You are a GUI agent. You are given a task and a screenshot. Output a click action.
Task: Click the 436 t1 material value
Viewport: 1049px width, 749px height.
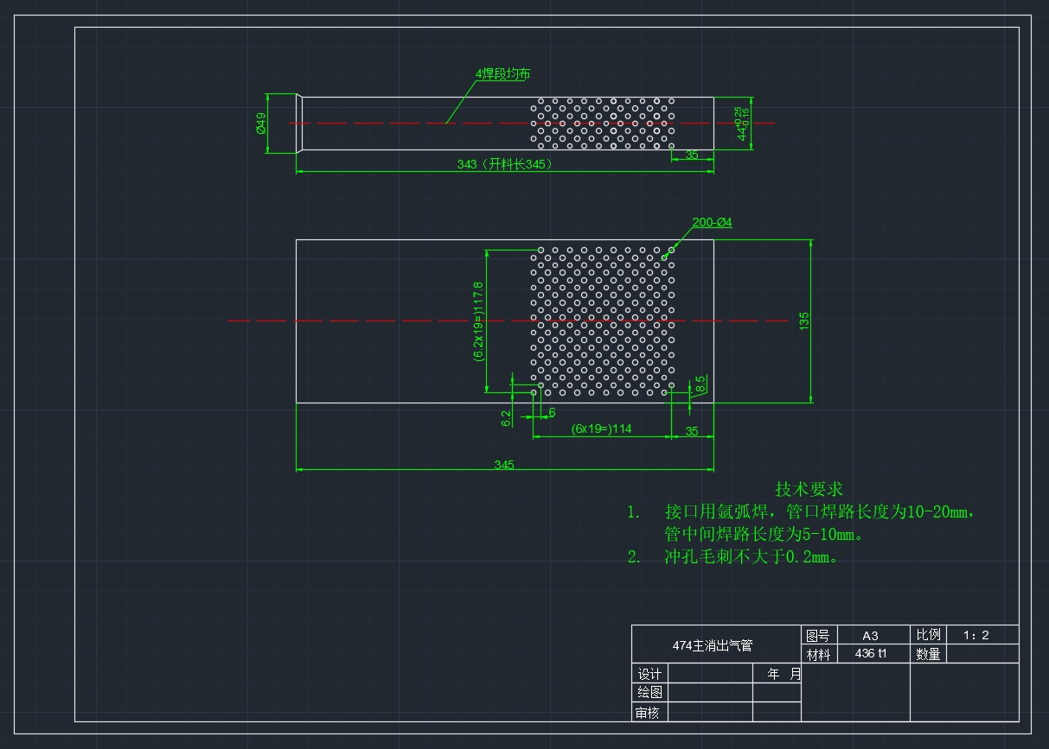coord(870,654)
